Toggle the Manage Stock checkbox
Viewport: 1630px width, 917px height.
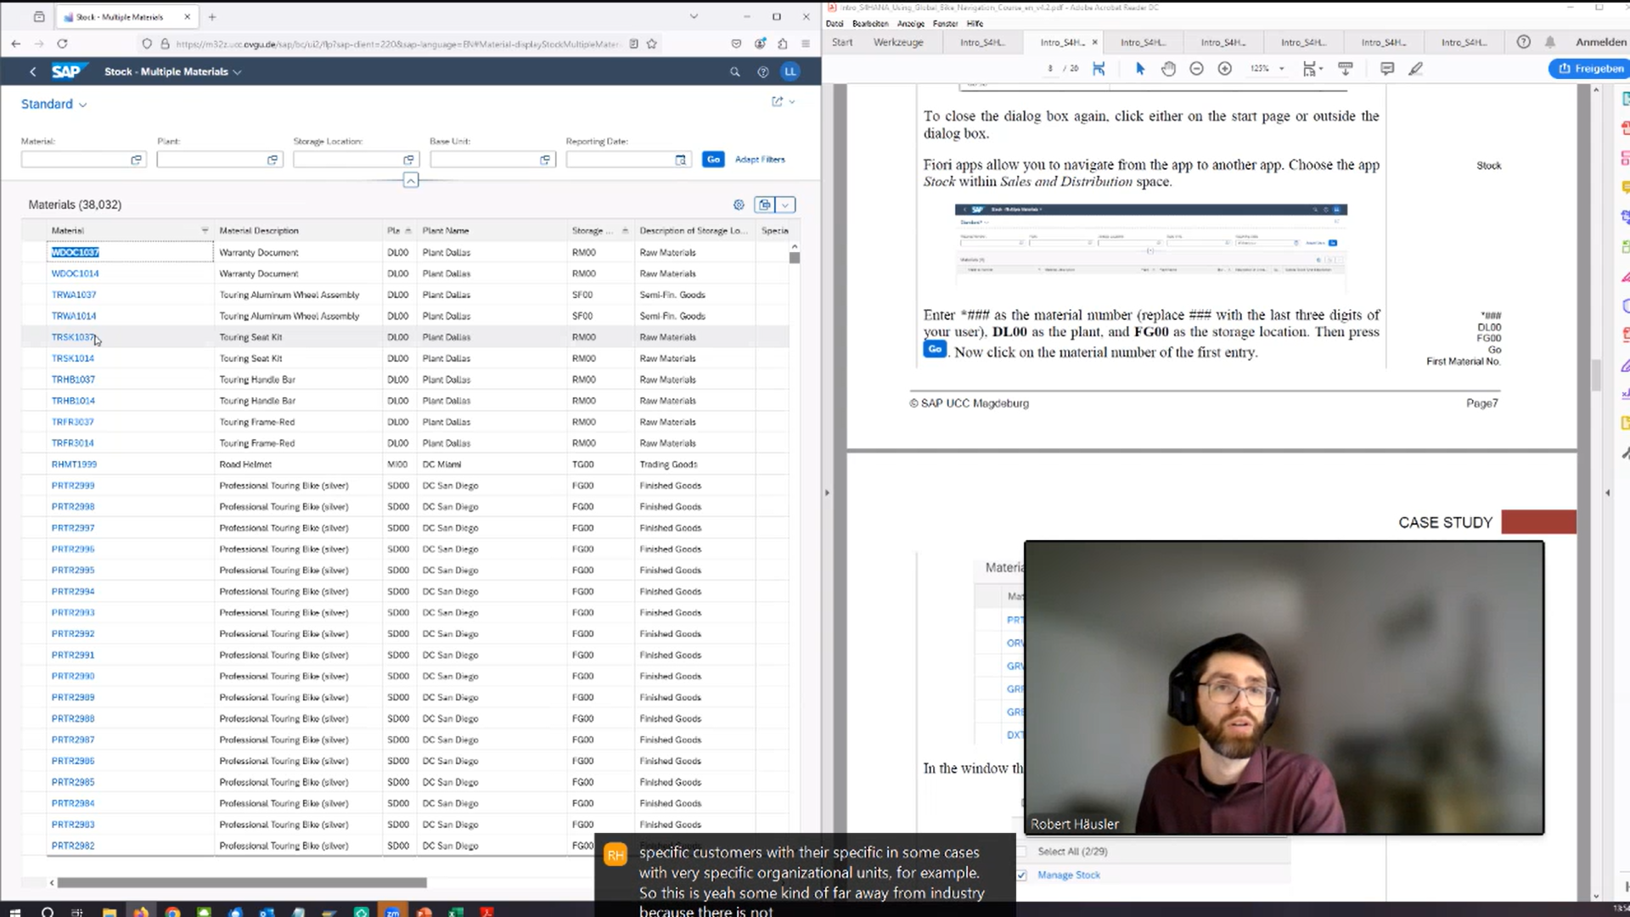click(1021, 875)
